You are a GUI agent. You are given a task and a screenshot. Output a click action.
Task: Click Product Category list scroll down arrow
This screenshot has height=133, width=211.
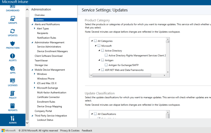point(168,72)
